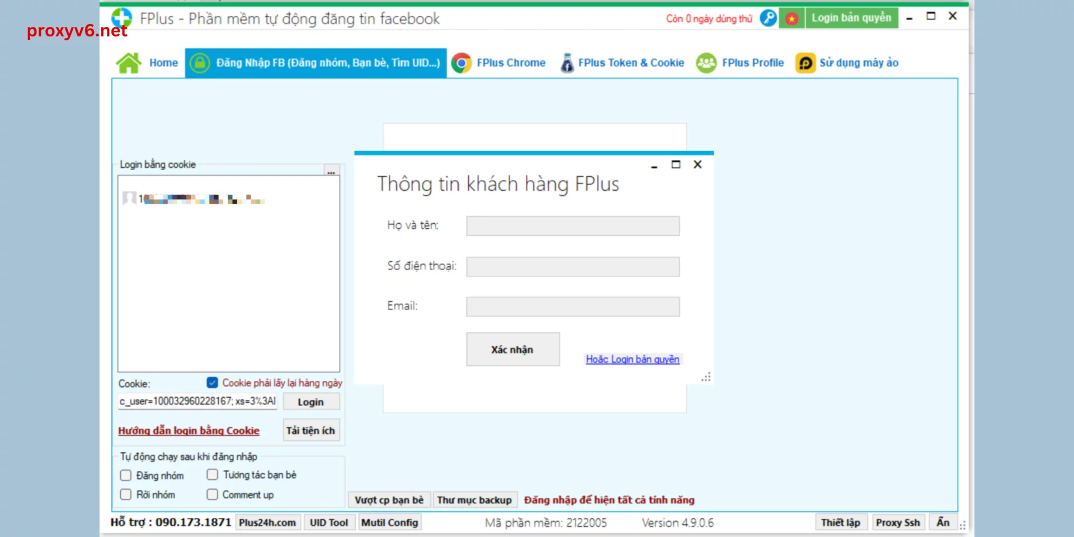Click the bottle icon for Token & Cookie
Image resolution: width=1074 pixels, height=537 pixels.
[567, 63]
